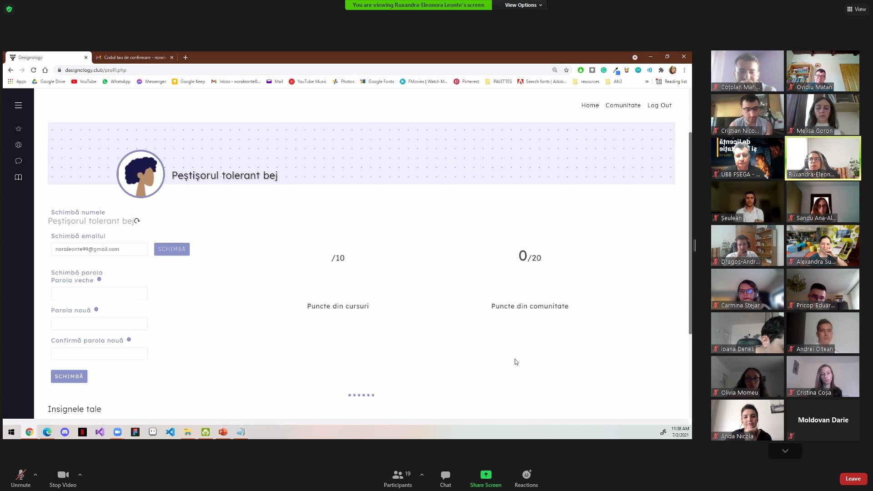This screenshot has width=873, height=491.
Task: Expand audio options arrow beside Unmute
Action: tap(35, 475)
